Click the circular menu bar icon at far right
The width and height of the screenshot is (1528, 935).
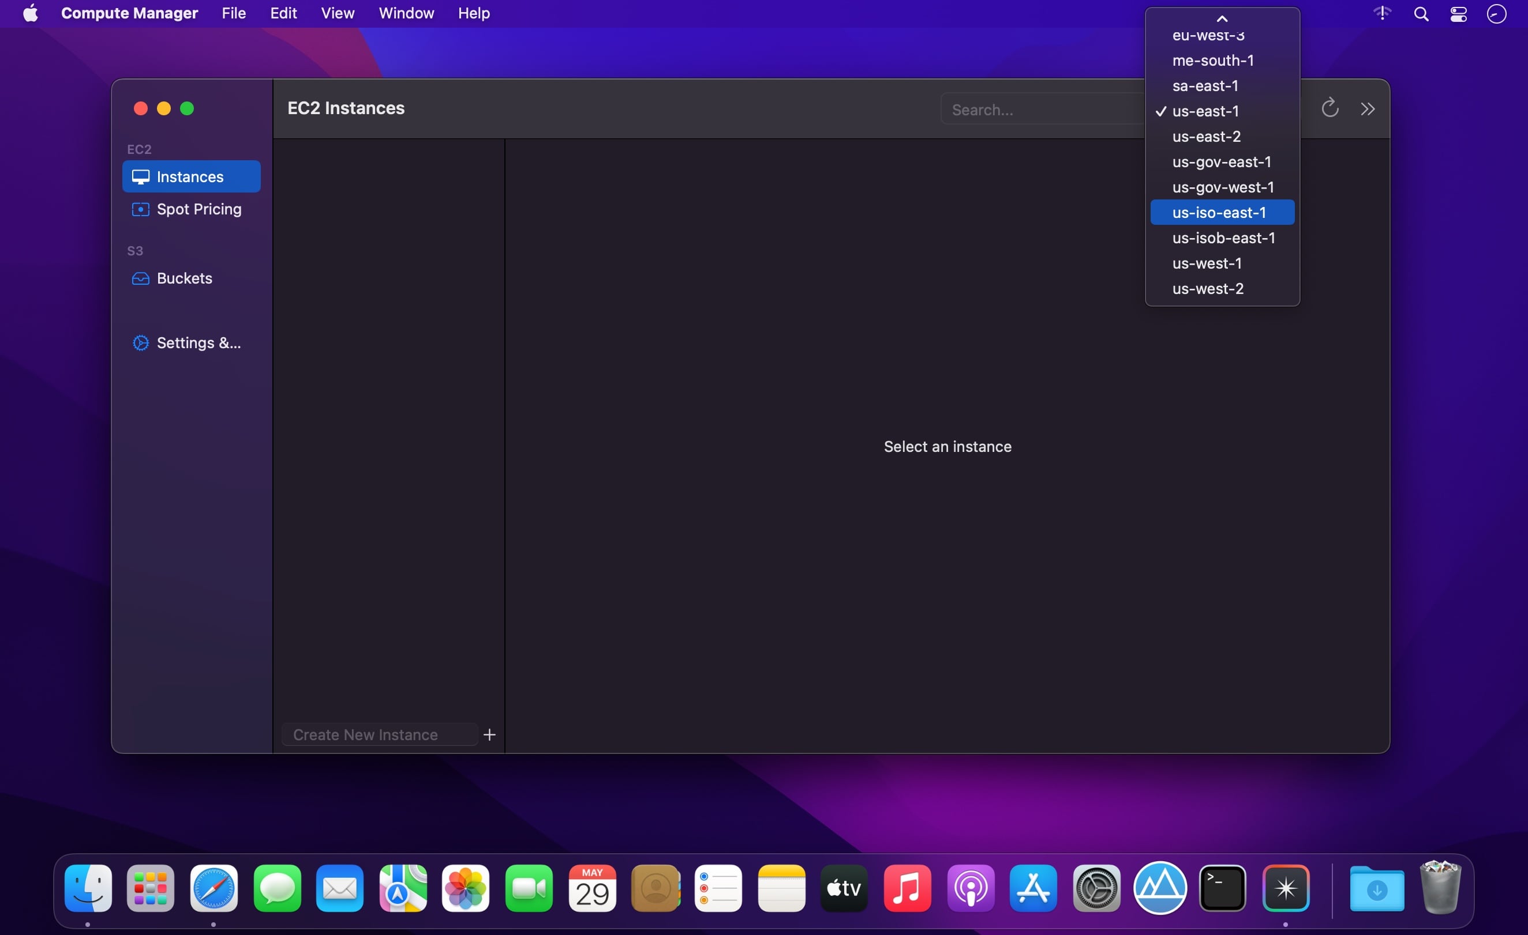[1497, 14]
